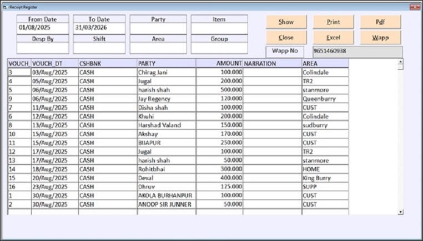Click the scrollbar down arrow
The image size is (423, 241).
(400, 212)
